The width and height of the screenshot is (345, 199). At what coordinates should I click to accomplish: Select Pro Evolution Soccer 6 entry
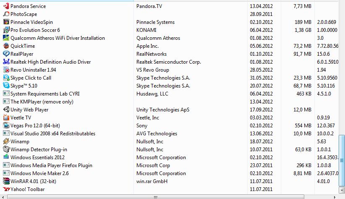(35, 30)
